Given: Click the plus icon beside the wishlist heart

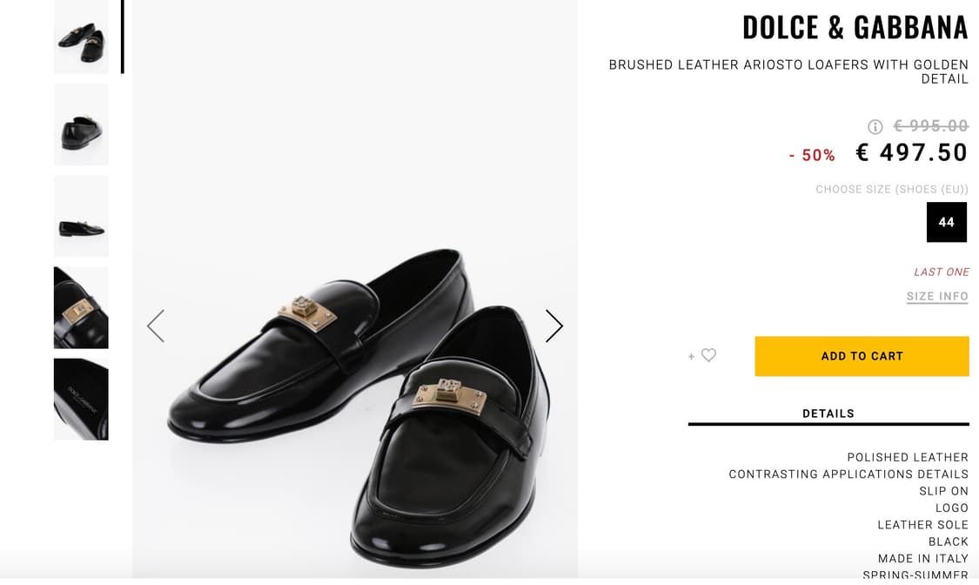Looking at the screenshot, I should (690, 355).
